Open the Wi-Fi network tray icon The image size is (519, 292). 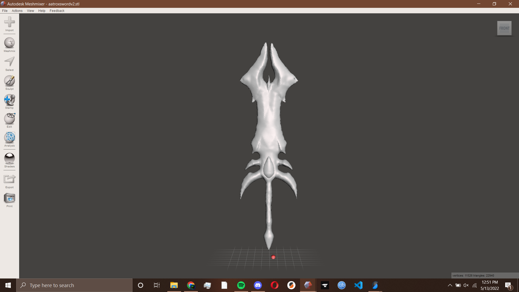point(475,285)
